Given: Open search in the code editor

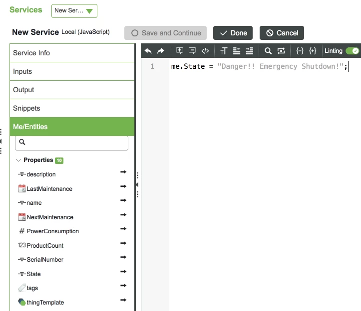Looking at the screenshot, I should coord(268,51).
